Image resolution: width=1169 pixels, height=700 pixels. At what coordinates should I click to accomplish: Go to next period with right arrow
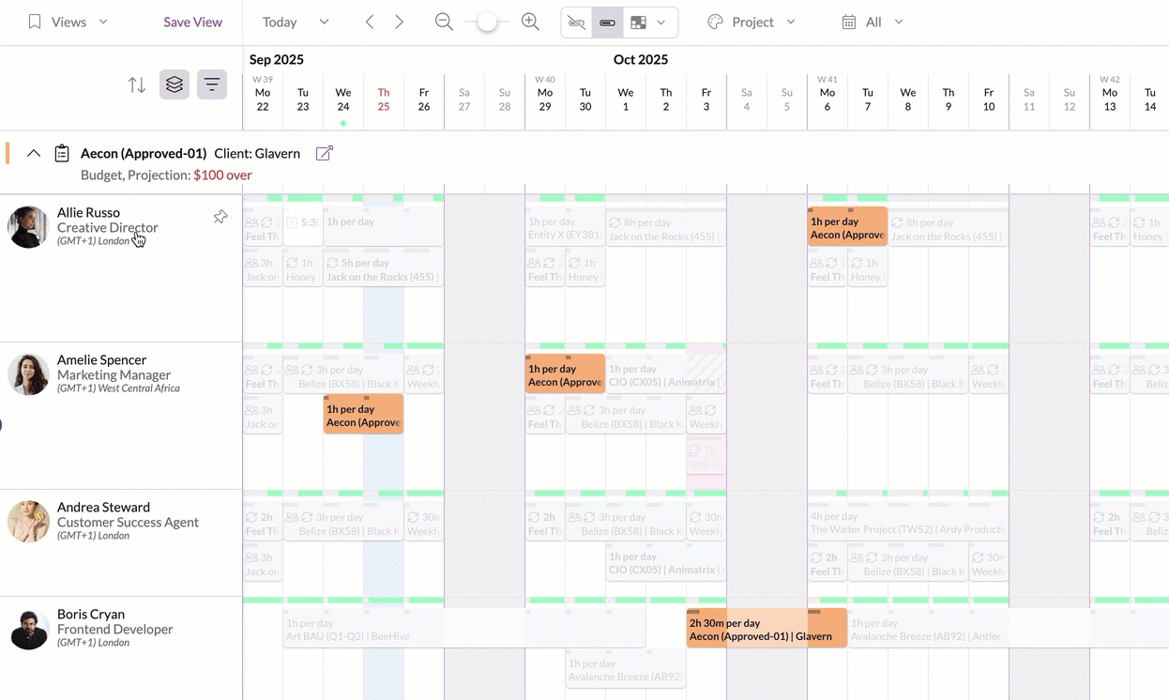pyautogui.click(x=400, y=22)
